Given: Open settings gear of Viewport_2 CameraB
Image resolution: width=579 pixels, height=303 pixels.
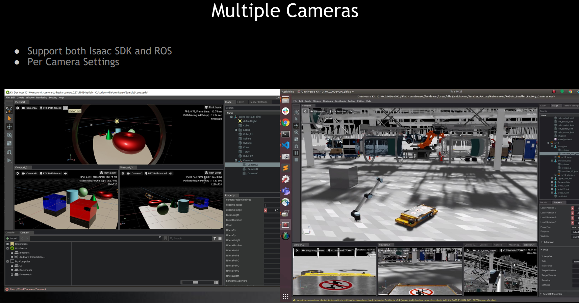Looking at the screenshot, I should tap(18, 173).
